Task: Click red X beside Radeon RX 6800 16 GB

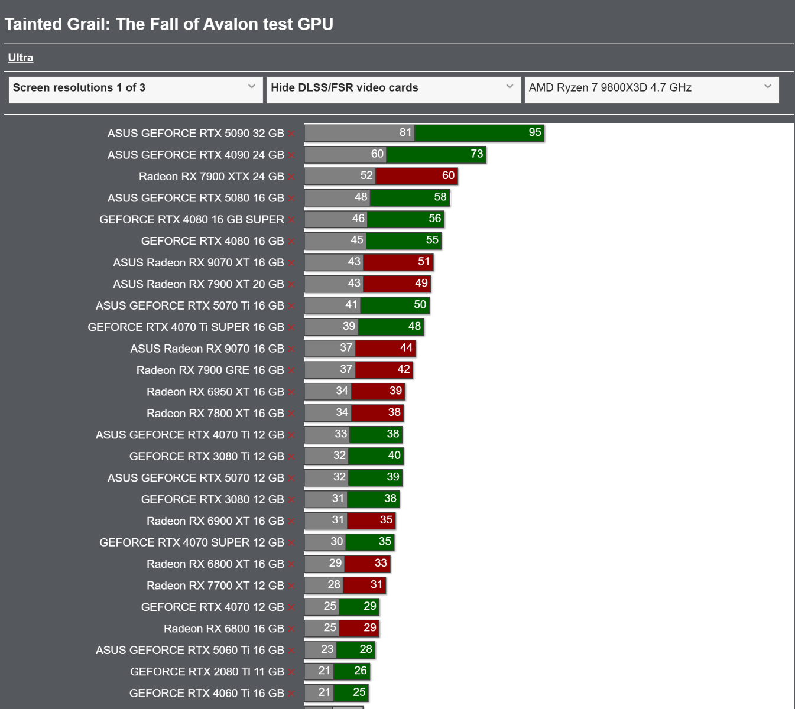Action: tap(291, 629)
